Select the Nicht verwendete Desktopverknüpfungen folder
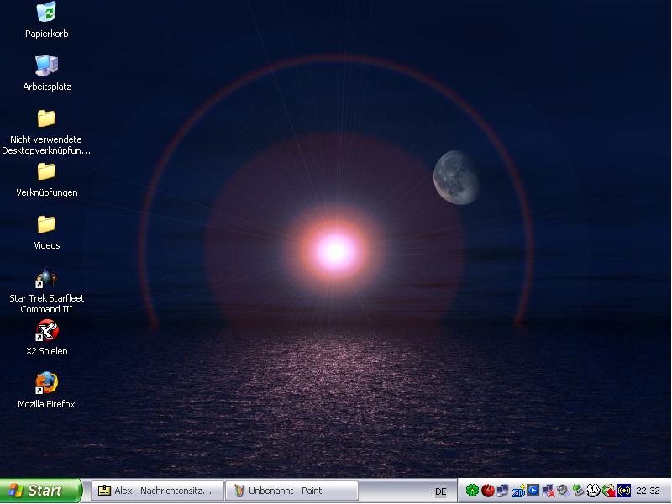Image resolution: width=672 pixels, height=504 pixels. click(x=46, y=118)
